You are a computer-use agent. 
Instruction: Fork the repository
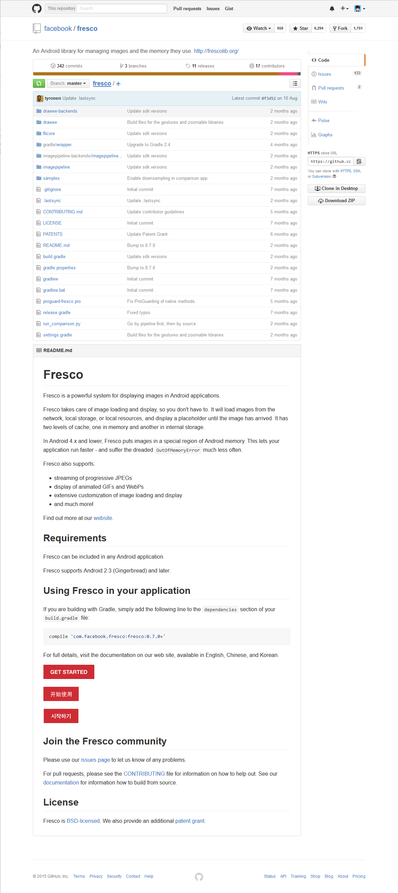coord(340,28)
